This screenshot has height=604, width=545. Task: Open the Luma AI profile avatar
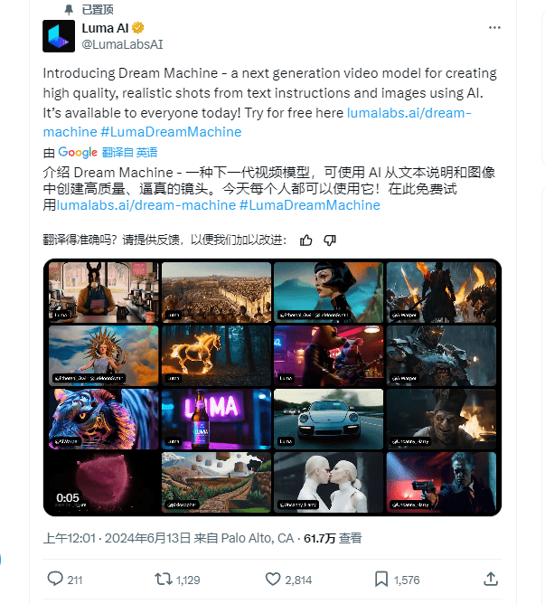click(x=59, y=36)
